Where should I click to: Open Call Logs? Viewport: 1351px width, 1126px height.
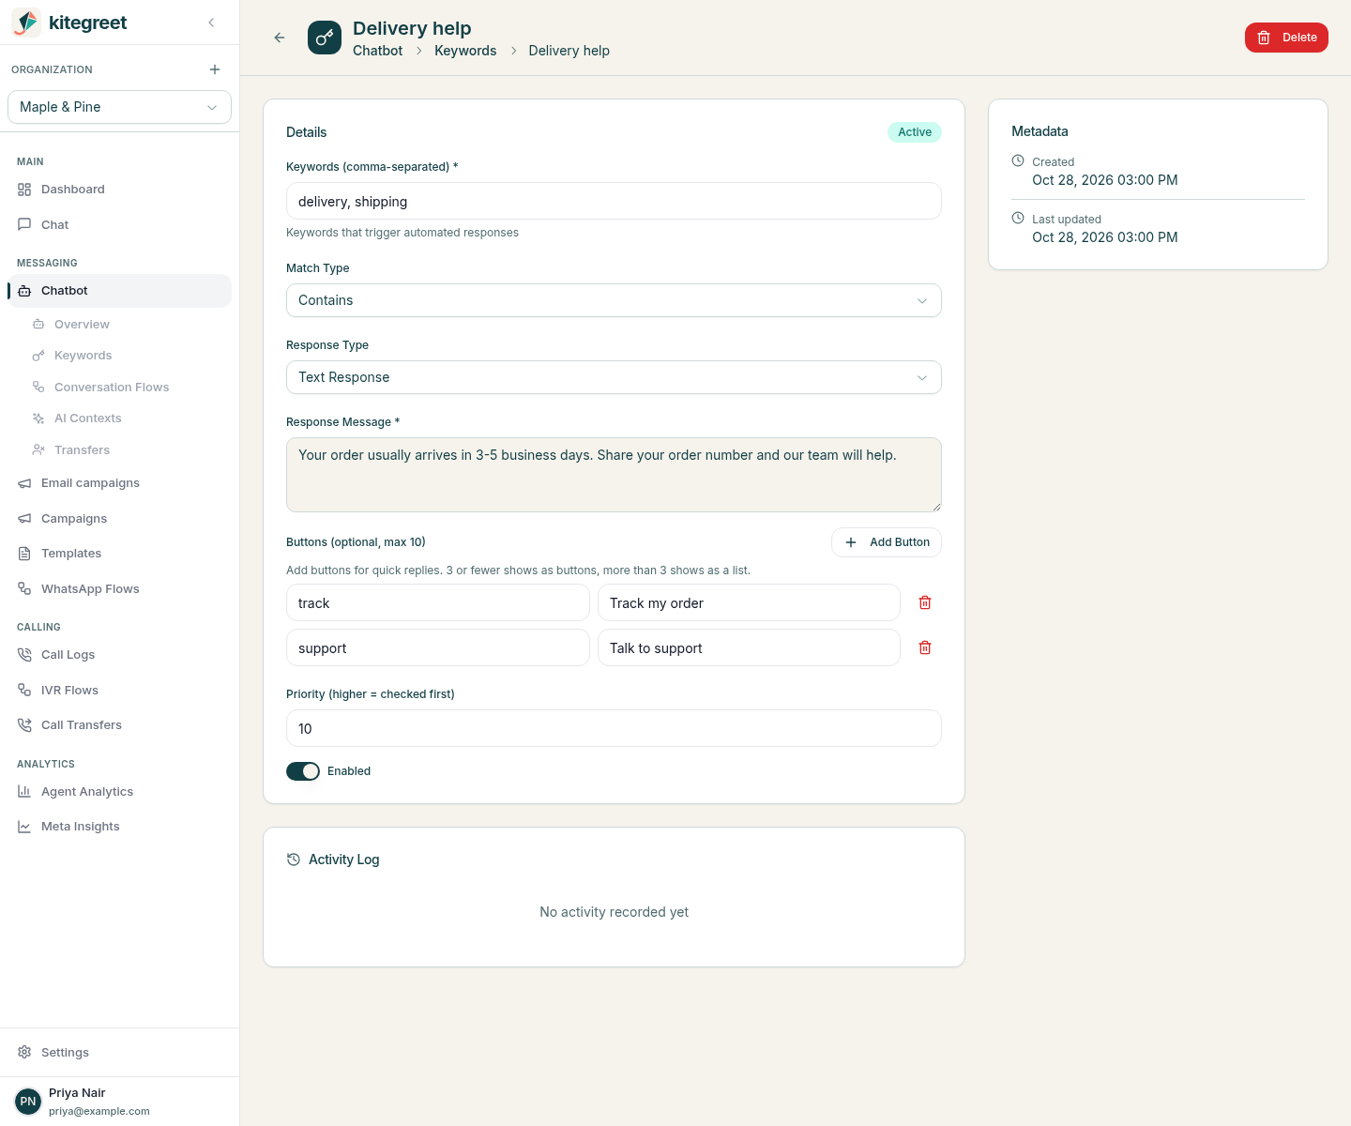119,655
